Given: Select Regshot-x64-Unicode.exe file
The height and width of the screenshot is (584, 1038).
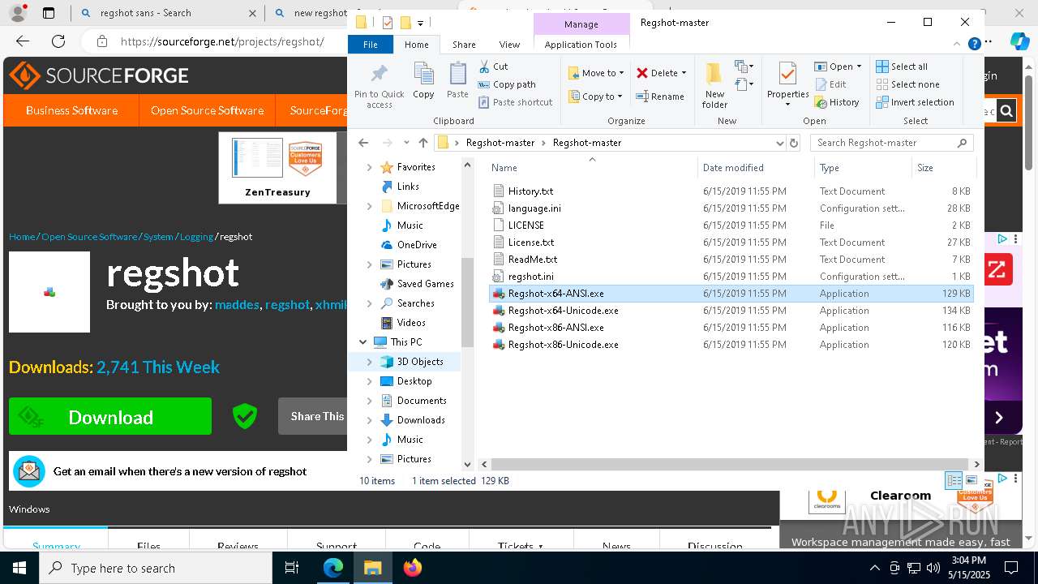Looking at the screenshot, I should [x=563, y=311].
